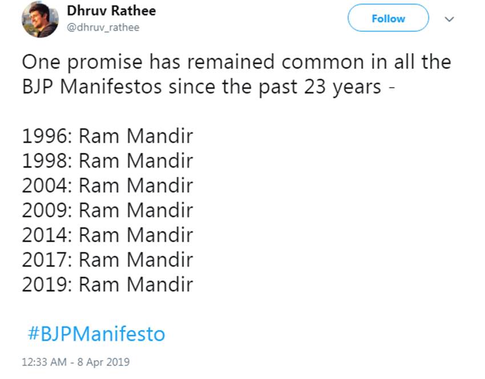
Task: Select the '2014: Ram Mandir' line
Action: (x=107, y=235)
